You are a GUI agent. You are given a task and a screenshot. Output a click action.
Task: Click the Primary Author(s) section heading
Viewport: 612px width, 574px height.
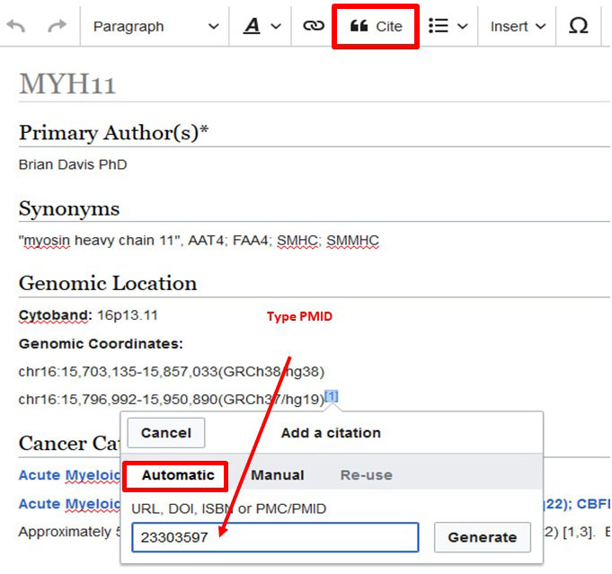click(x=113, y=132)
